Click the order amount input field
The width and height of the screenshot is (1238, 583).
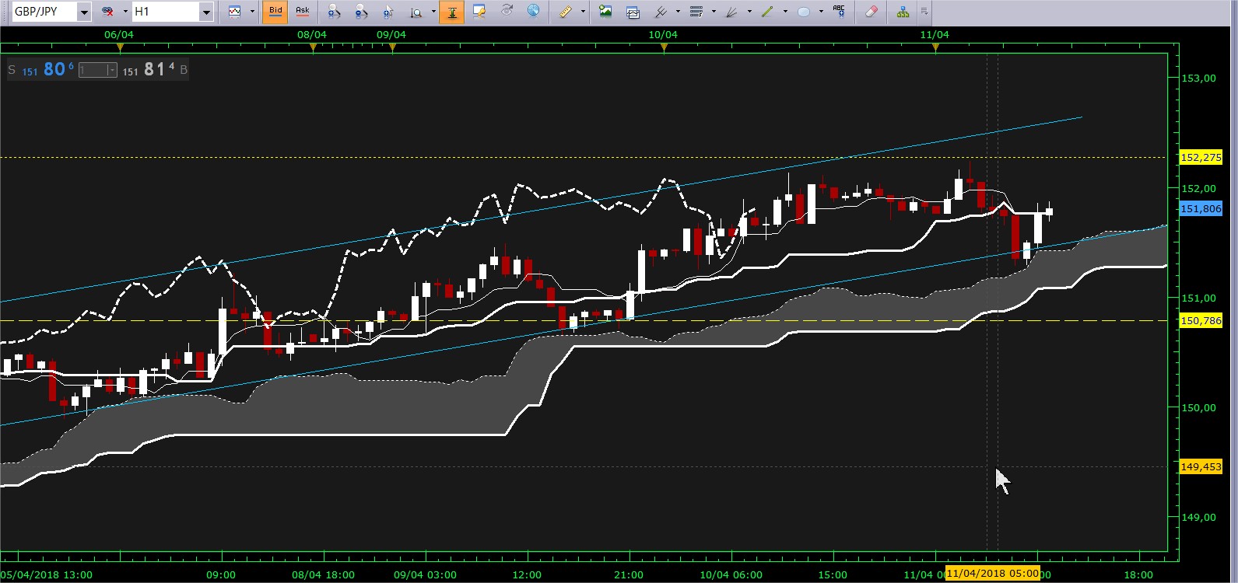93,70
